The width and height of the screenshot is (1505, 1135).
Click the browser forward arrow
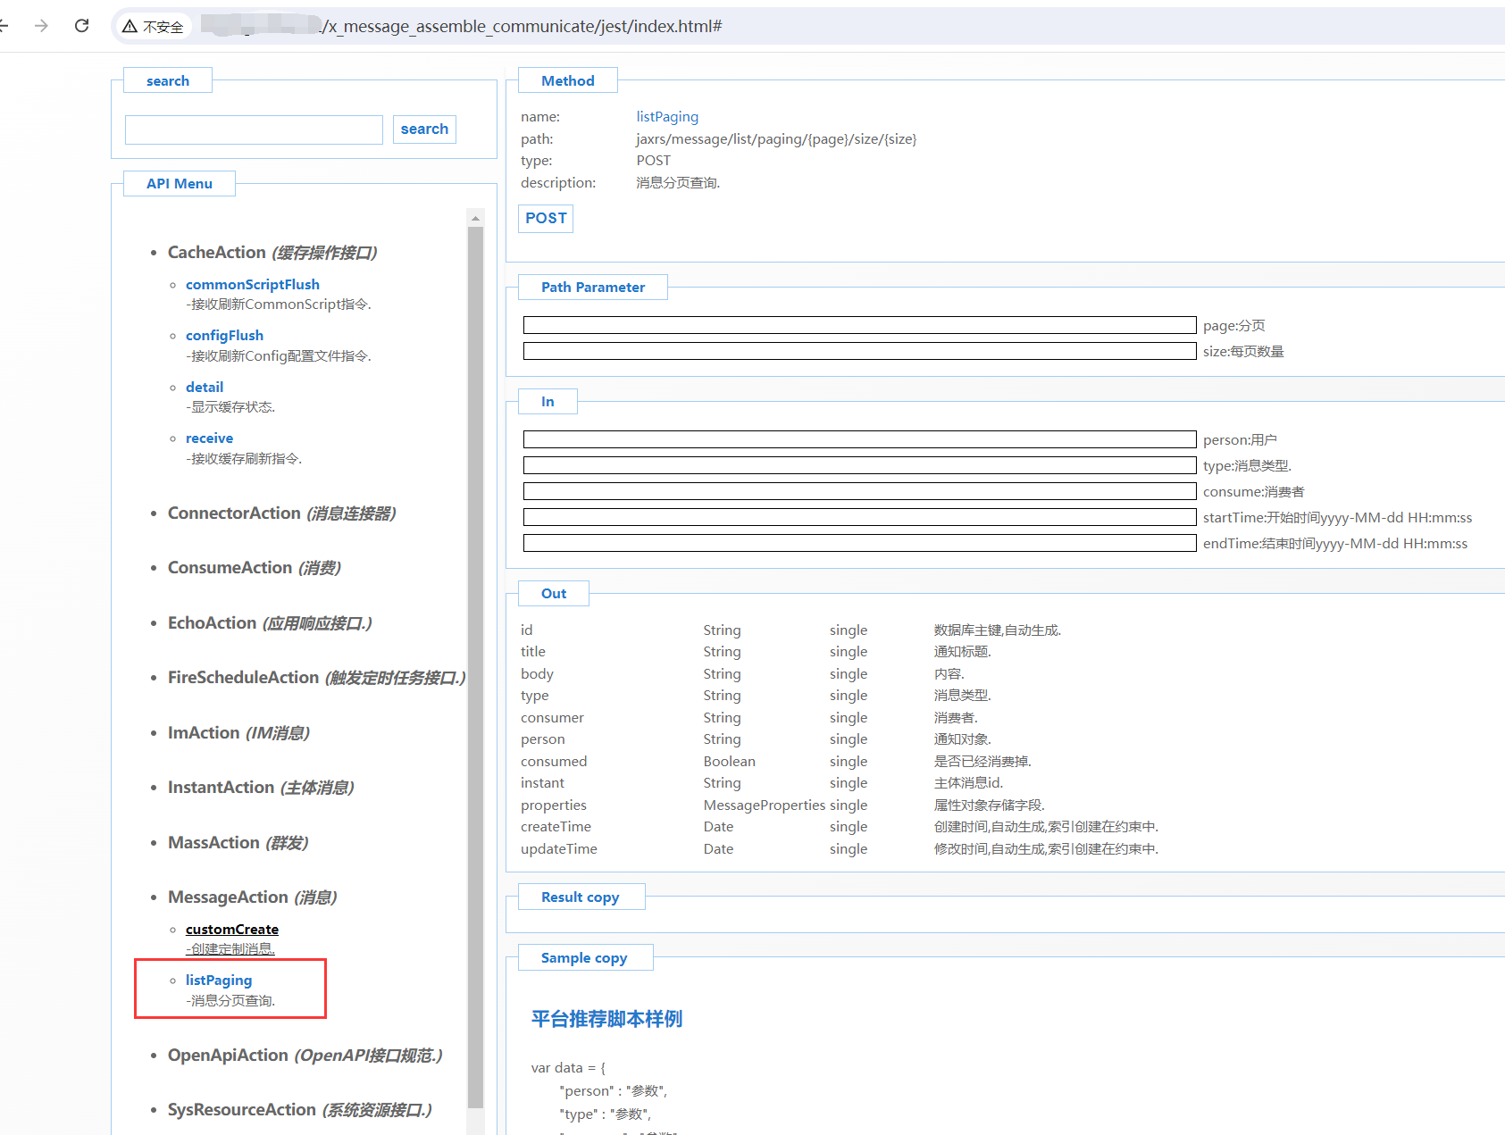pyautogui.click(x=41, y=26)
